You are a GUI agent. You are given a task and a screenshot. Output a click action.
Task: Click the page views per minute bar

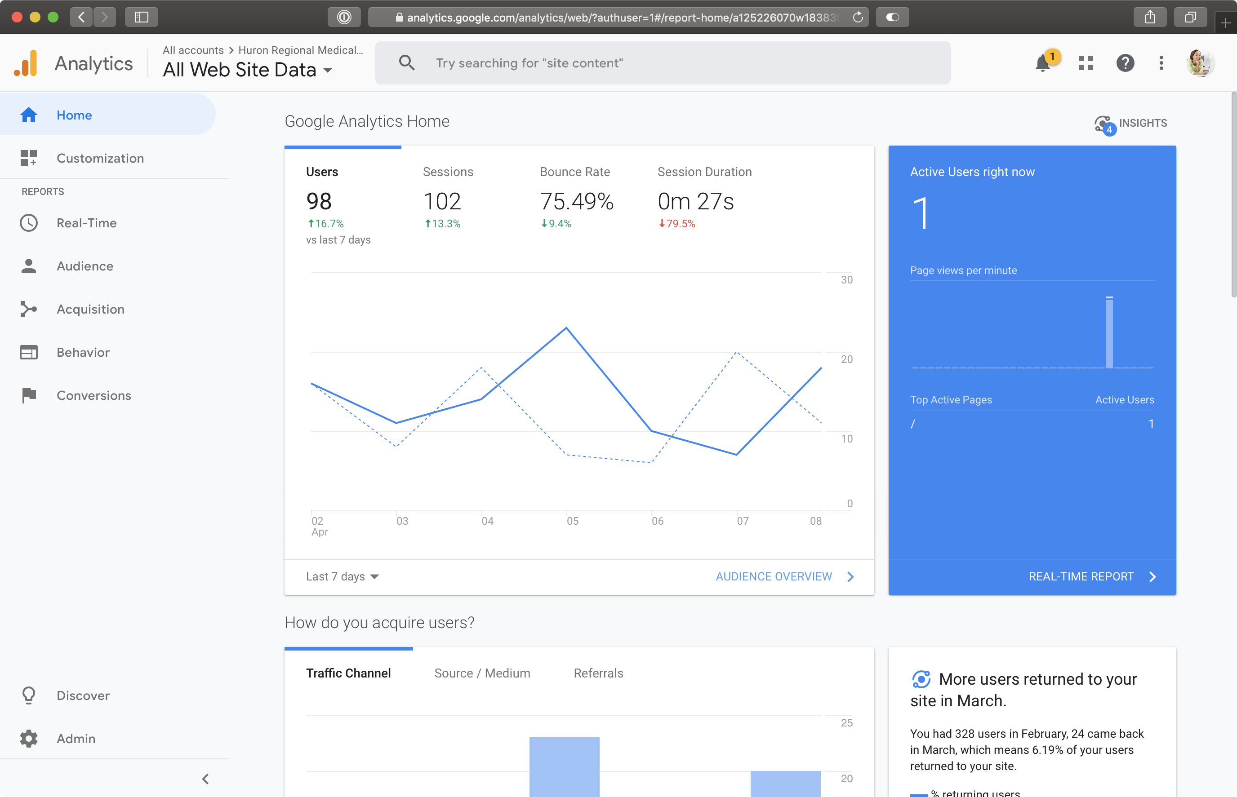click(x=1109, y=332)
